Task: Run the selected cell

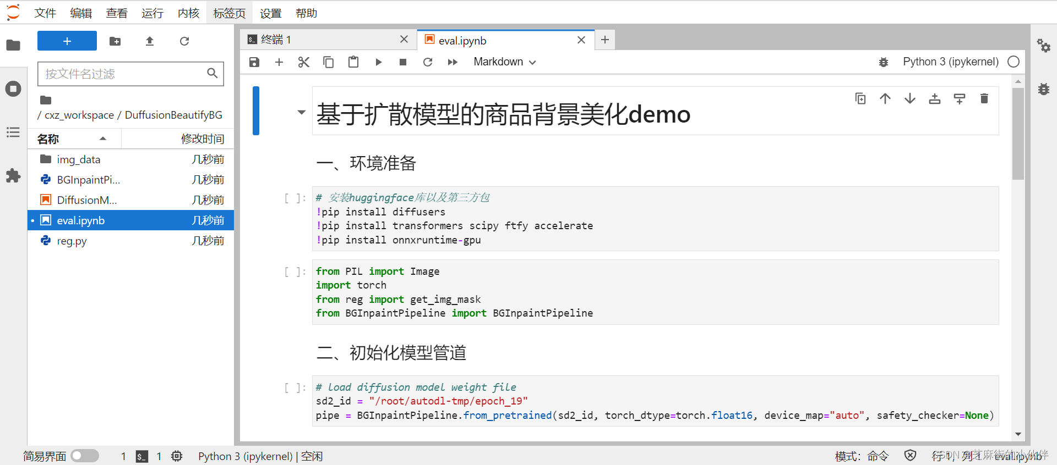Action: click(x=378, y=62)
